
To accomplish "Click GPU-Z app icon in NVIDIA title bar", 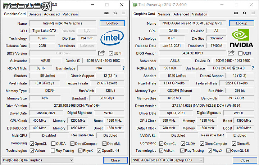I will click(135, 5).
